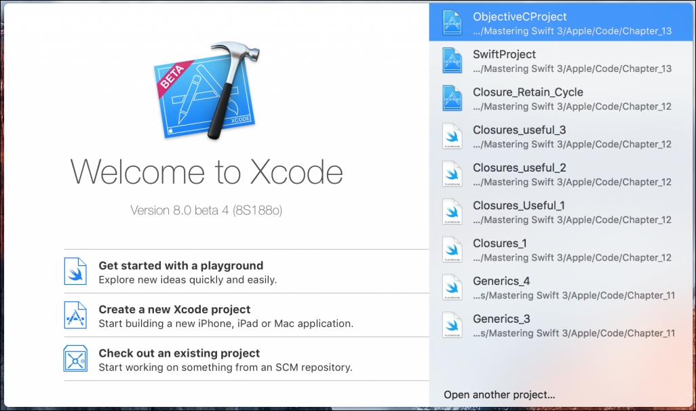Click the SCM repository icon beside Check out
Viewport: 696px width, 411px height.
[75, 359]
